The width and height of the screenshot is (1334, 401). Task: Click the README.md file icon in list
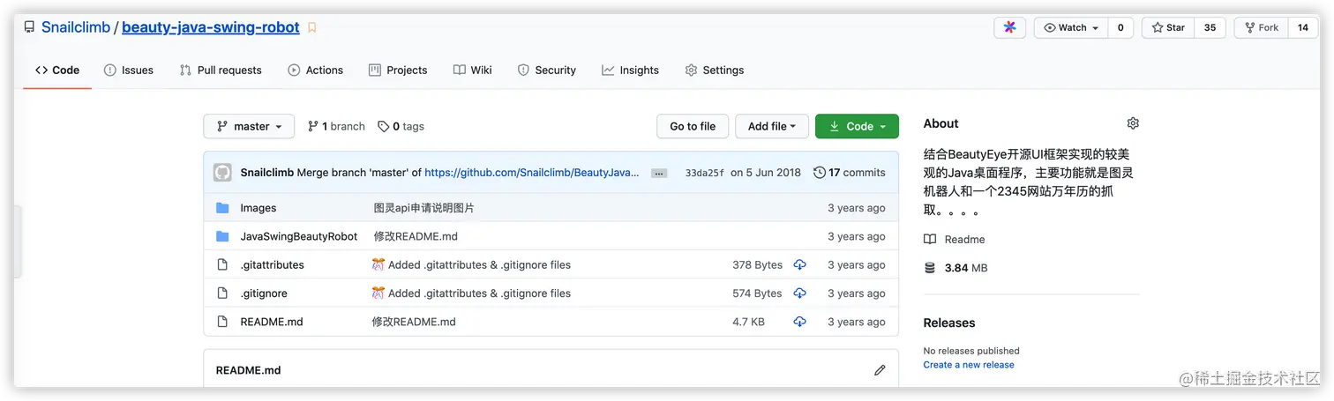[222, 322]
